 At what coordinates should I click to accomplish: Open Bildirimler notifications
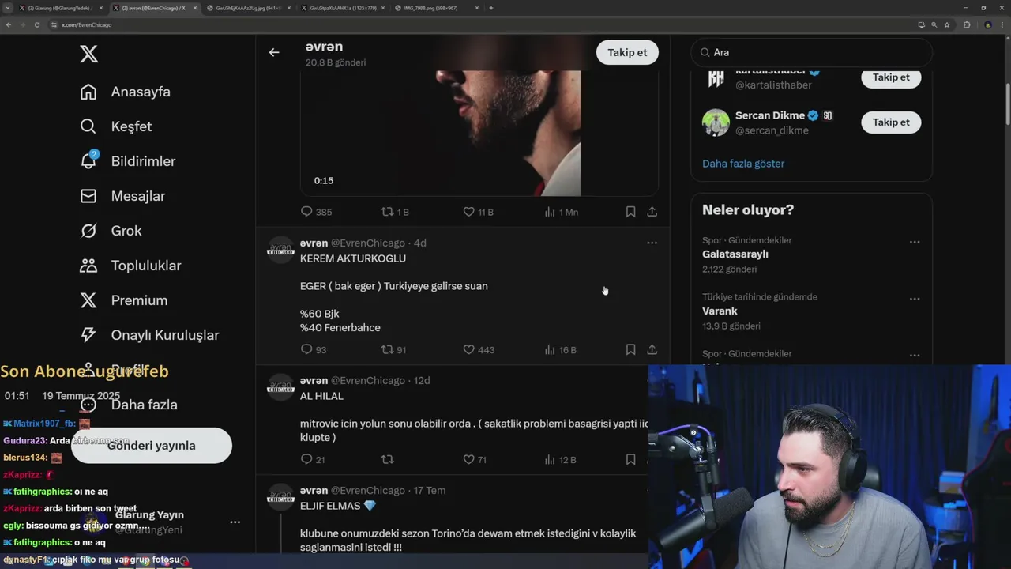[127, 161]
